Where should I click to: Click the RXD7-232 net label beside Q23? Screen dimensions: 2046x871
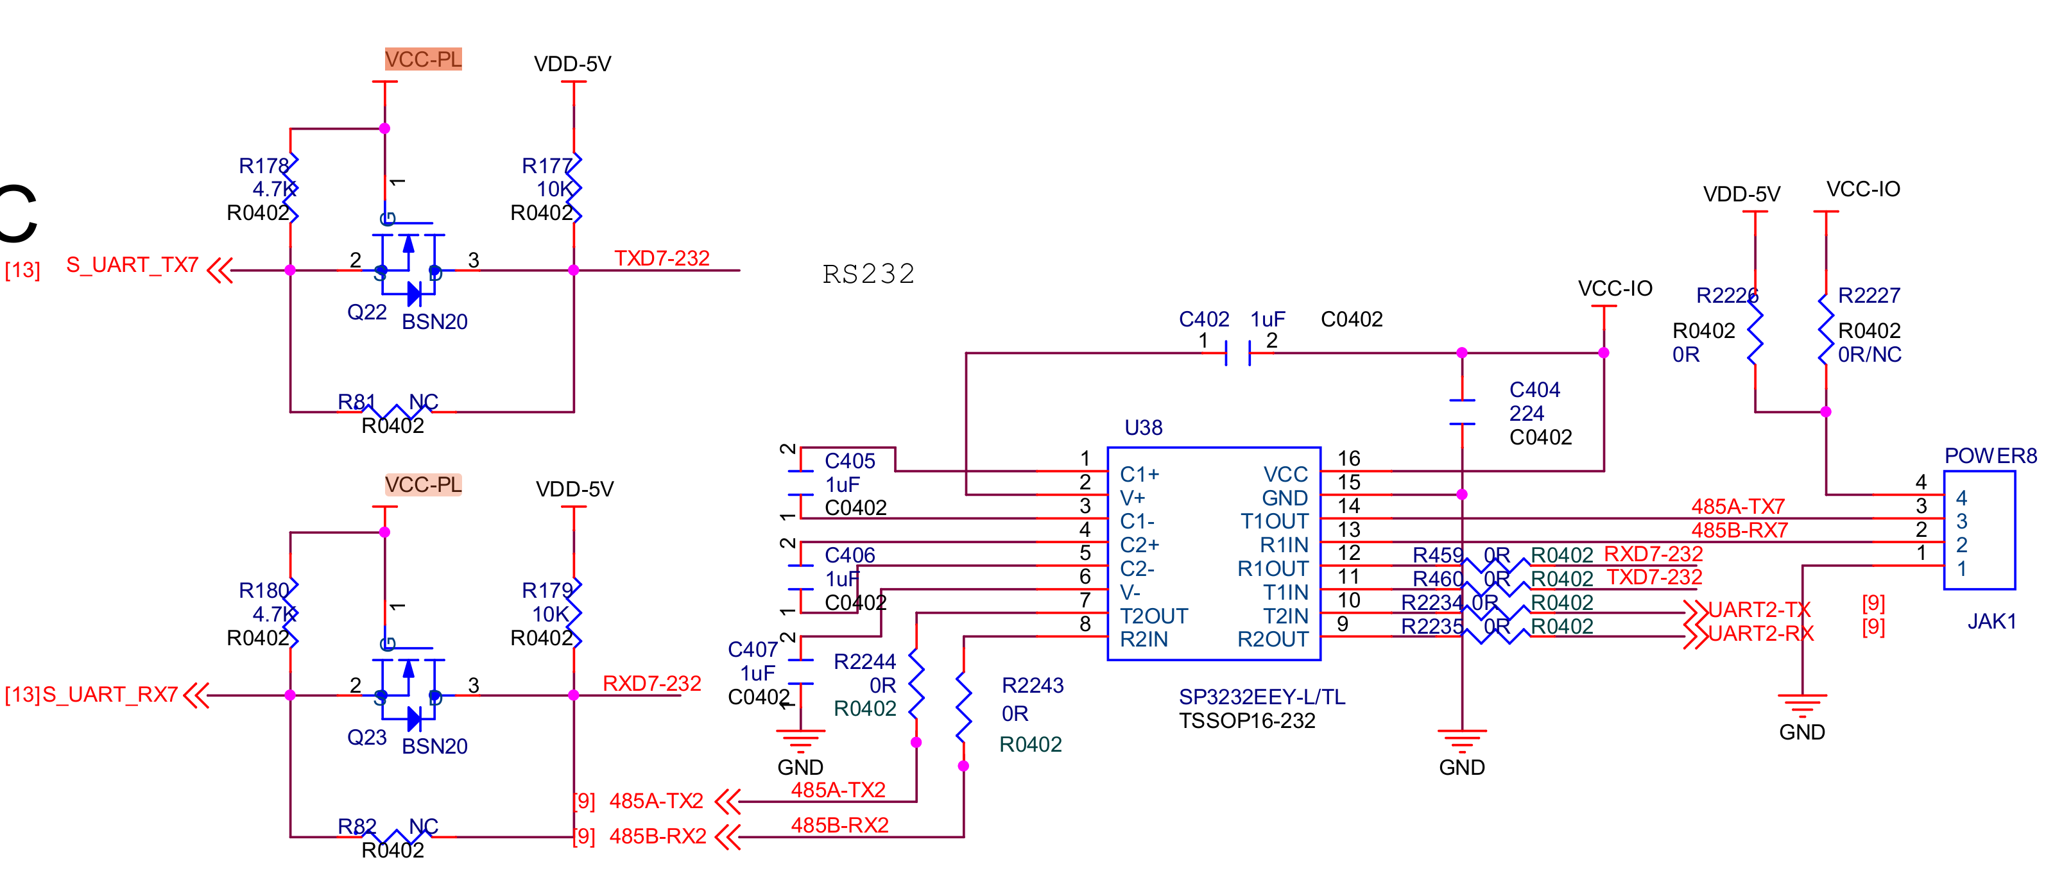coord(651,684)
